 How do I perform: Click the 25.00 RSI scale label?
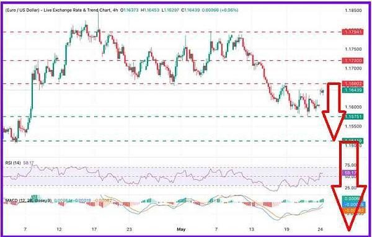click(351, 188)
